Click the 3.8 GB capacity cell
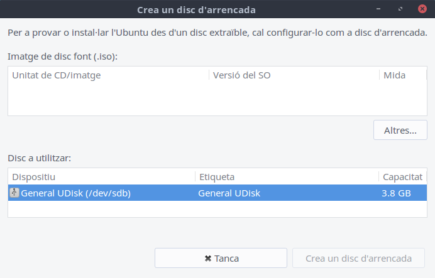 tap(396, 193)
